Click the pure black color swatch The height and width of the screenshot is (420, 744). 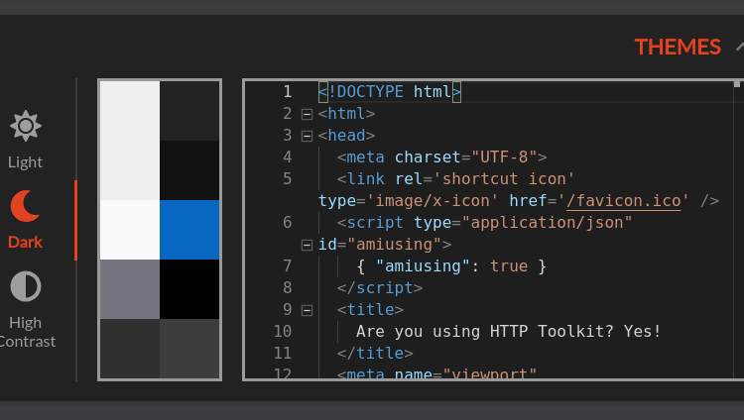point(189,289)
